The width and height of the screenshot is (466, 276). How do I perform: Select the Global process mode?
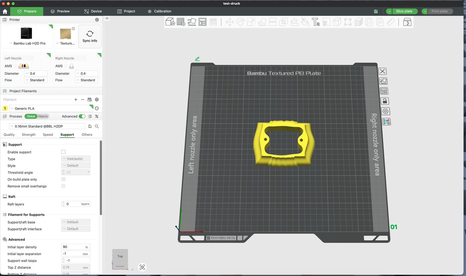point(31,116)
